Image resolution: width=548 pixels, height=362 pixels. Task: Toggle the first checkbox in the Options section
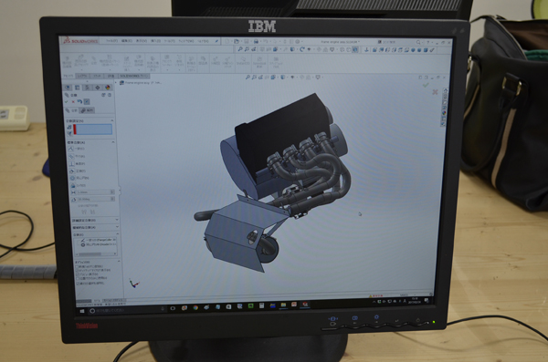pos(78,266)
